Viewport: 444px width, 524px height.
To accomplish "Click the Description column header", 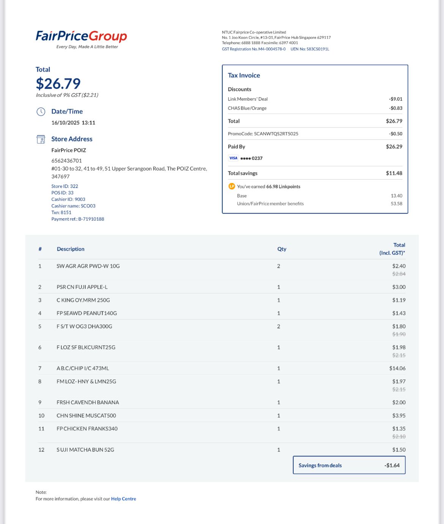I will pos(71,249).
